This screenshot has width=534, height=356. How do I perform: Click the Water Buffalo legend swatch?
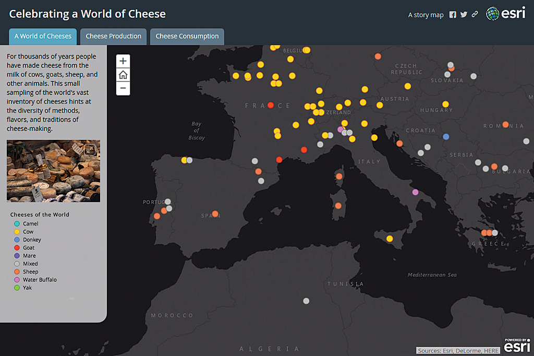[x=17, y=280]
